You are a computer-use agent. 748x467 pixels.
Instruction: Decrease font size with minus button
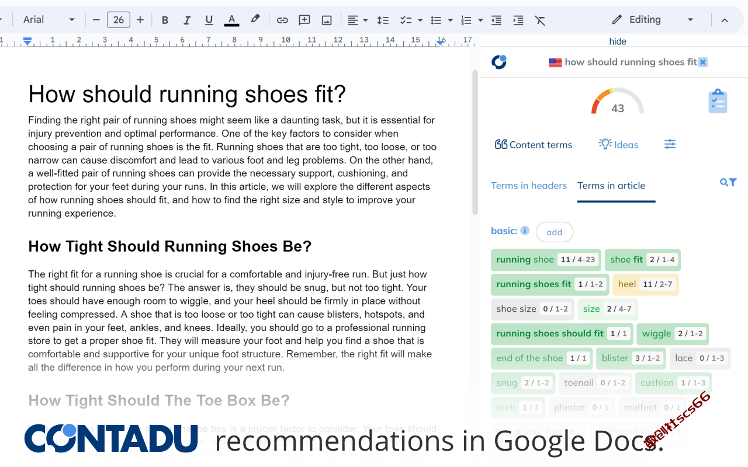pos(96,20)
